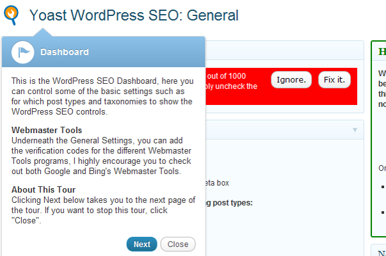Click the settings panel header bar
Image resolution: width=386 pixels, height=256 pixels.
point(282,130)
